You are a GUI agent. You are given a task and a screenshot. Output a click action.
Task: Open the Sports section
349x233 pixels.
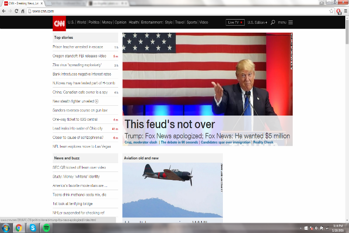(x=192, y=22)
